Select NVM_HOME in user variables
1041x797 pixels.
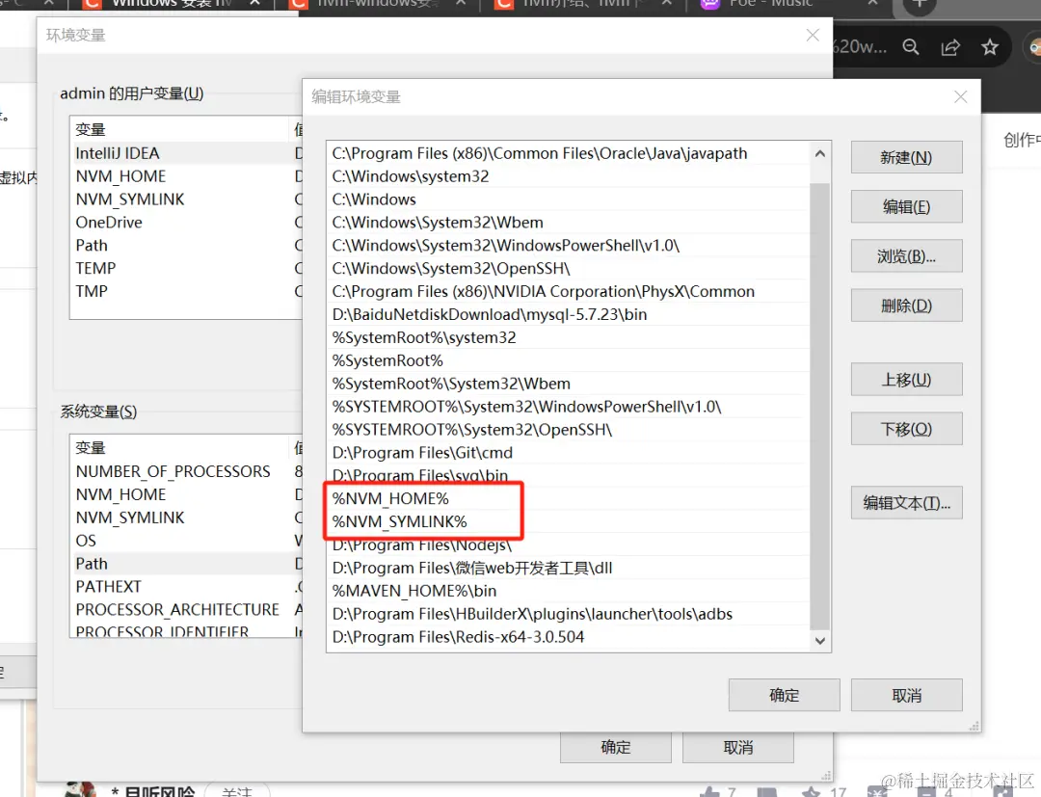click(186, 176)
